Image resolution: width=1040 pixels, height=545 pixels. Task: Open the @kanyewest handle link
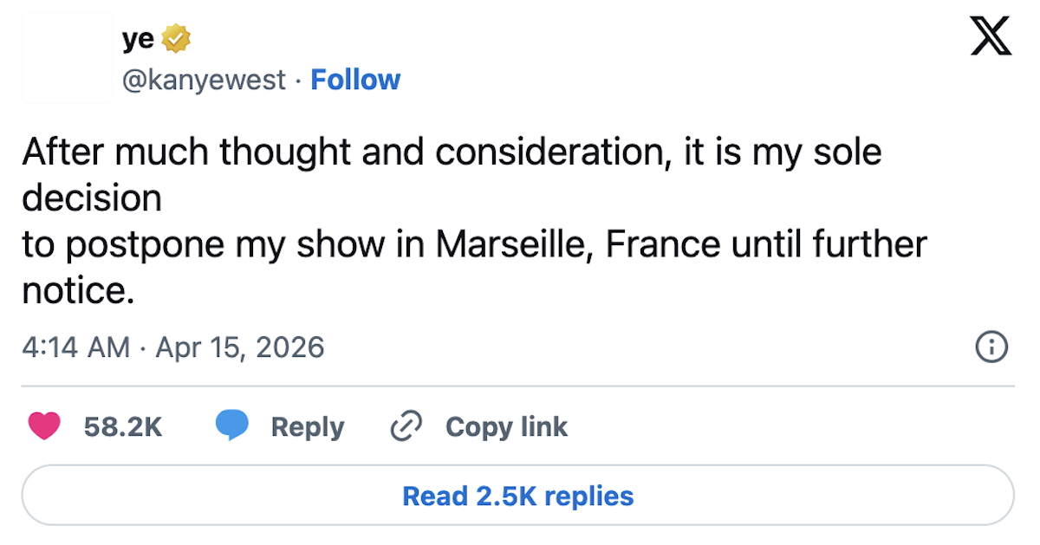pyautogui.click(x=203, y=80)
